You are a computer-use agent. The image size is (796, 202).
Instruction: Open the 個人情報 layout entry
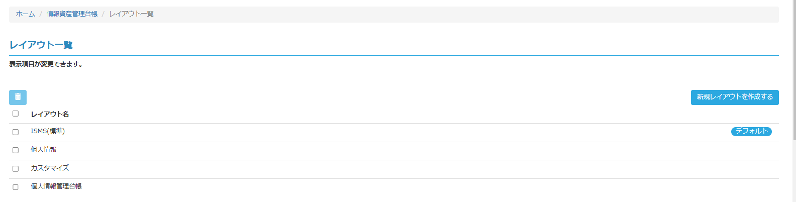point(43,150)
